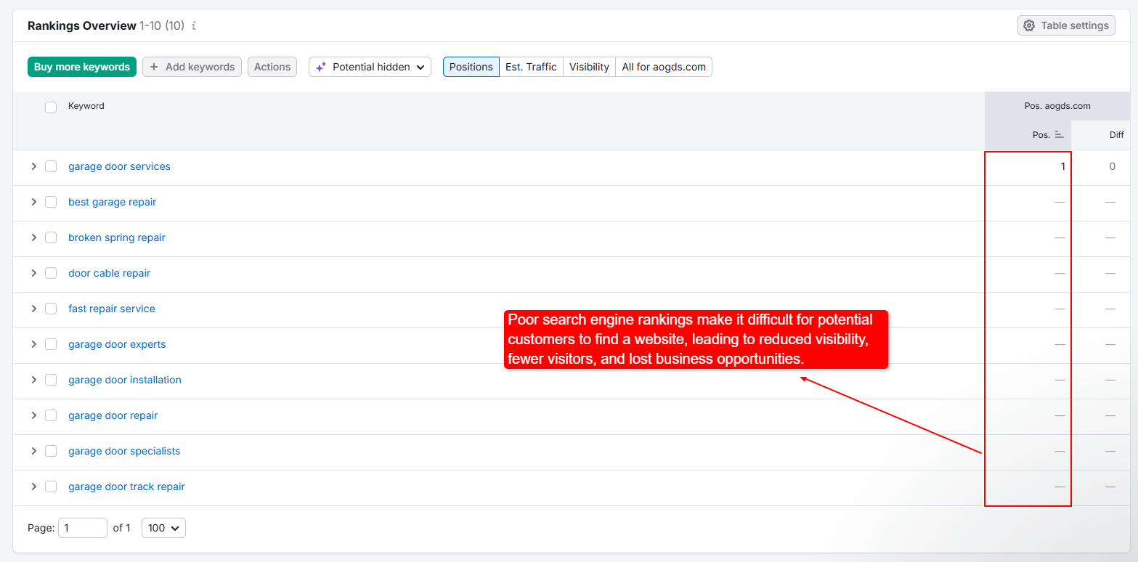The width and height of the screenshot is (1138, 562).
Task: Open the garage door track repair link
Action: [x=126, y=486]
